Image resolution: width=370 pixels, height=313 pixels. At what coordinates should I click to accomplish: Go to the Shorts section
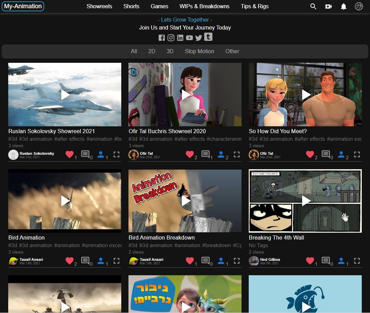(x=132, y=7)
